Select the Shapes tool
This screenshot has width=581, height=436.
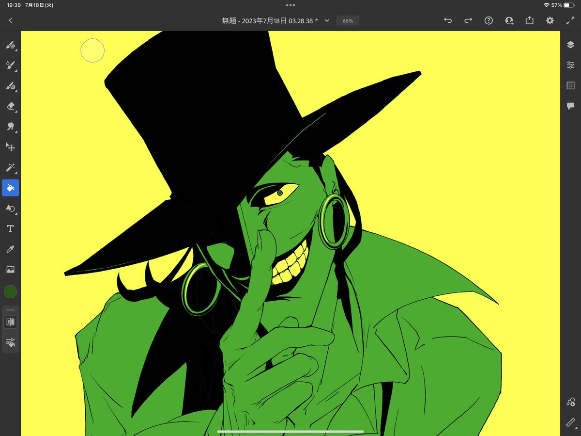click(x=10, y=208)
